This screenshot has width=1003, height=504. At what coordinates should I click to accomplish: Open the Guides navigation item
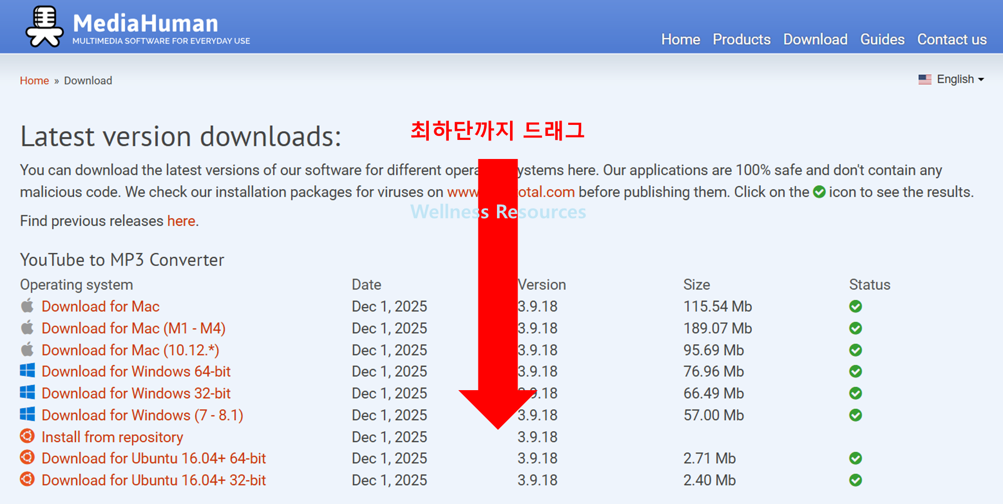[x=882, y=39]
